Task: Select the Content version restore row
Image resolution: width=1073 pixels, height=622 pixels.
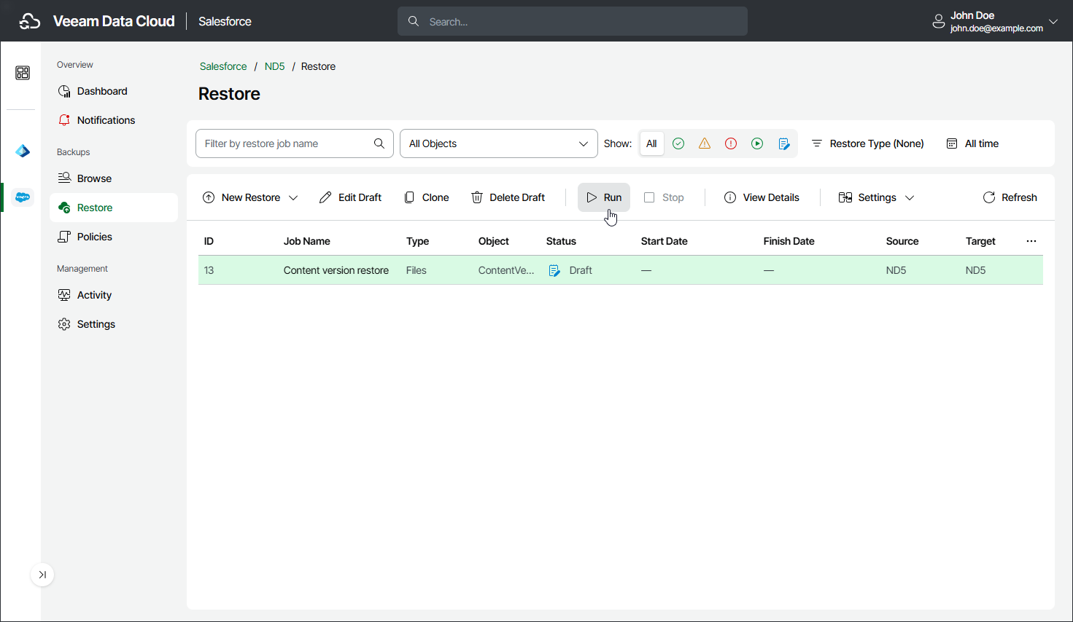Action: 621,270
